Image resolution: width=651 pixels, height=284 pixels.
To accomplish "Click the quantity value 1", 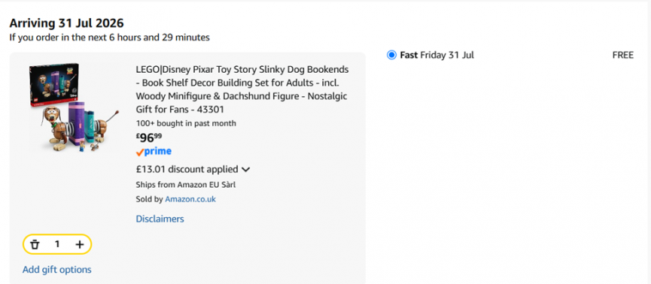I will click(x=57, y=245).
